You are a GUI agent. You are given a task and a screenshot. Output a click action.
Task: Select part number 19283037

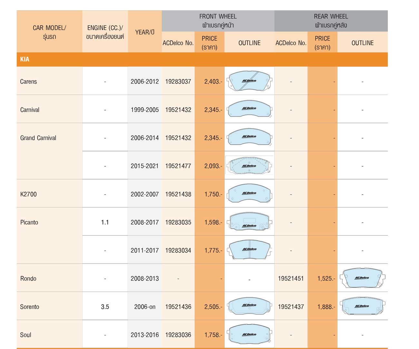click(178, 81)
